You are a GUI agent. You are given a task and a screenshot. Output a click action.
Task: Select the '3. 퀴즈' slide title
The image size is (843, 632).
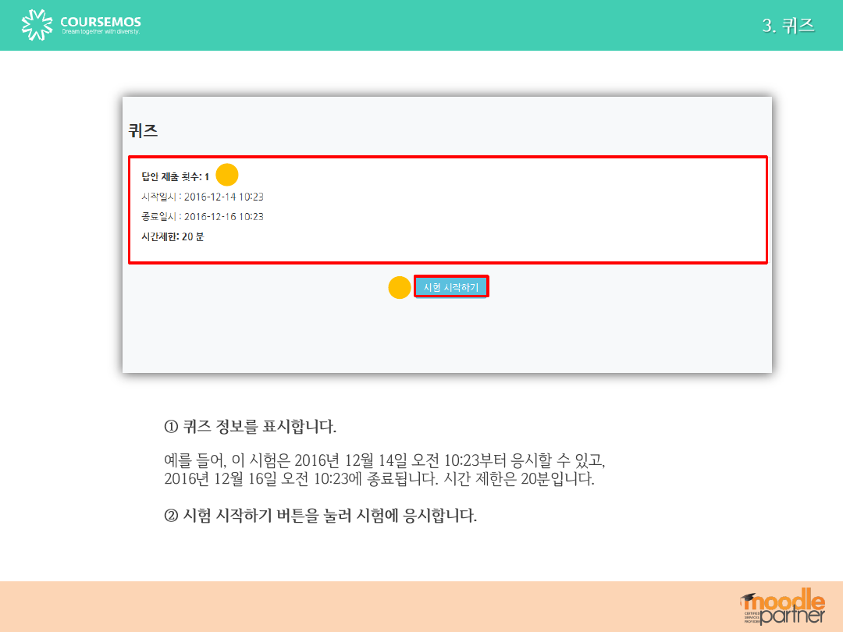(788, 26)
